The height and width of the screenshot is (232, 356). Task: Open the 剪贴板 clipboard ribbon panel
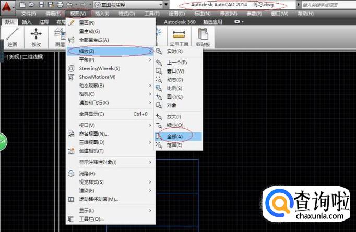[203, 37]
